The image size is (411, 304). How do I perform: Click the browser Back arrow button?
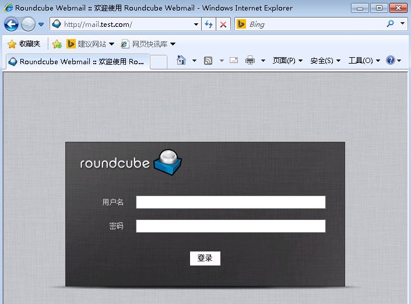[11, 25]
